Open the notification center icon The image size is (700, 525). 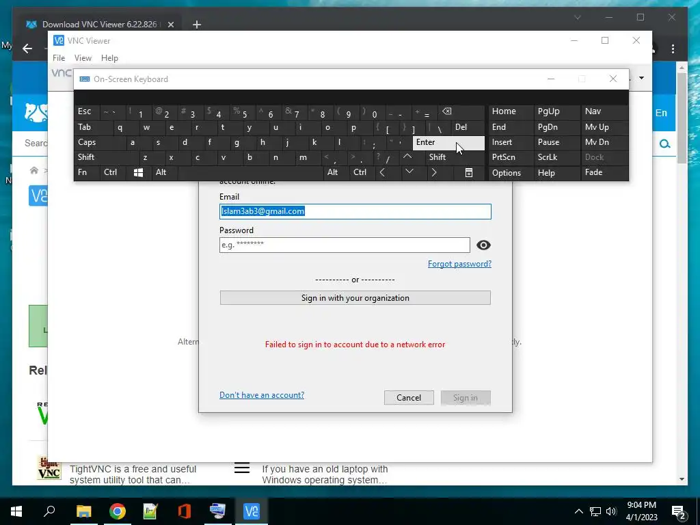(679, 511)
